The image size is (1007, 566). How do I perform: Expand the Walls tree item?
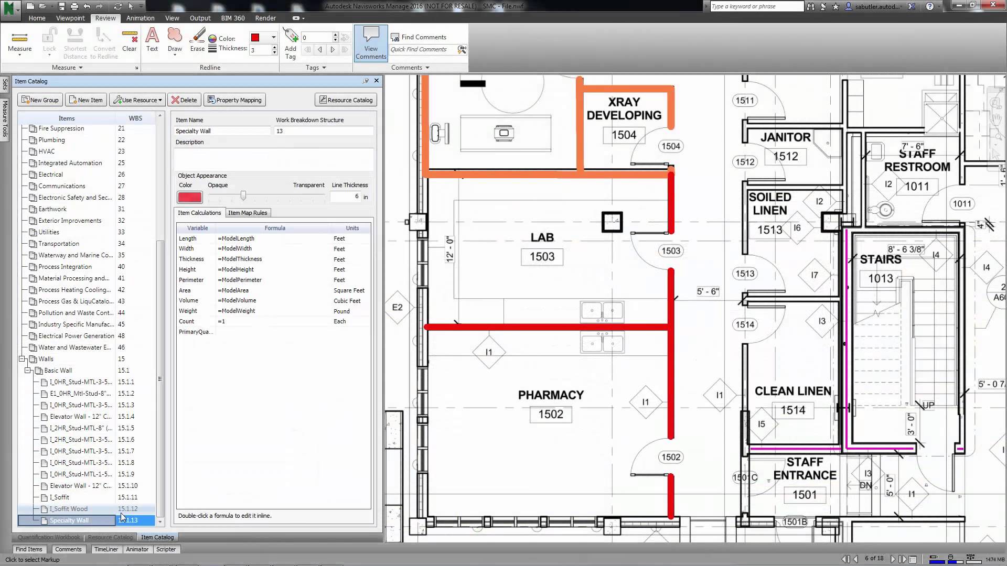[22, 358]
